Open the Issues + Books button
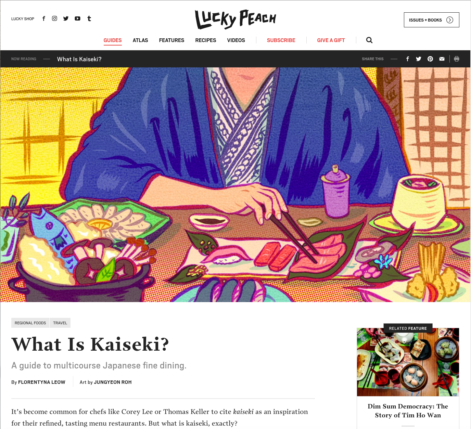The height and width of the screenshot is (429, 471). coord(431,20)
